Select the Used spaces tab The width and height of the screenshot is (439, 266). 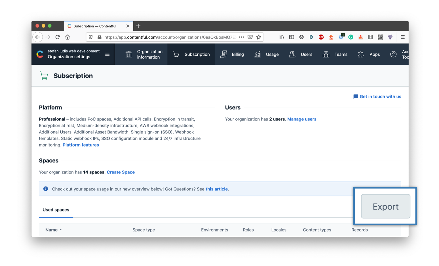click(56, 210)
